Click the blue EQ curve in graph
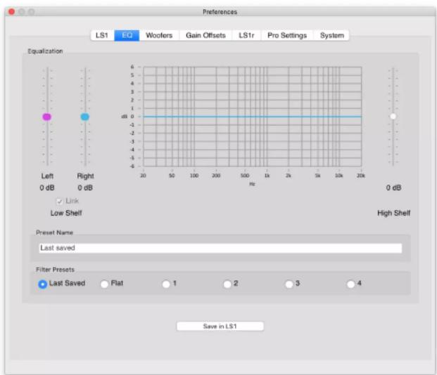 tap(252, 117)
